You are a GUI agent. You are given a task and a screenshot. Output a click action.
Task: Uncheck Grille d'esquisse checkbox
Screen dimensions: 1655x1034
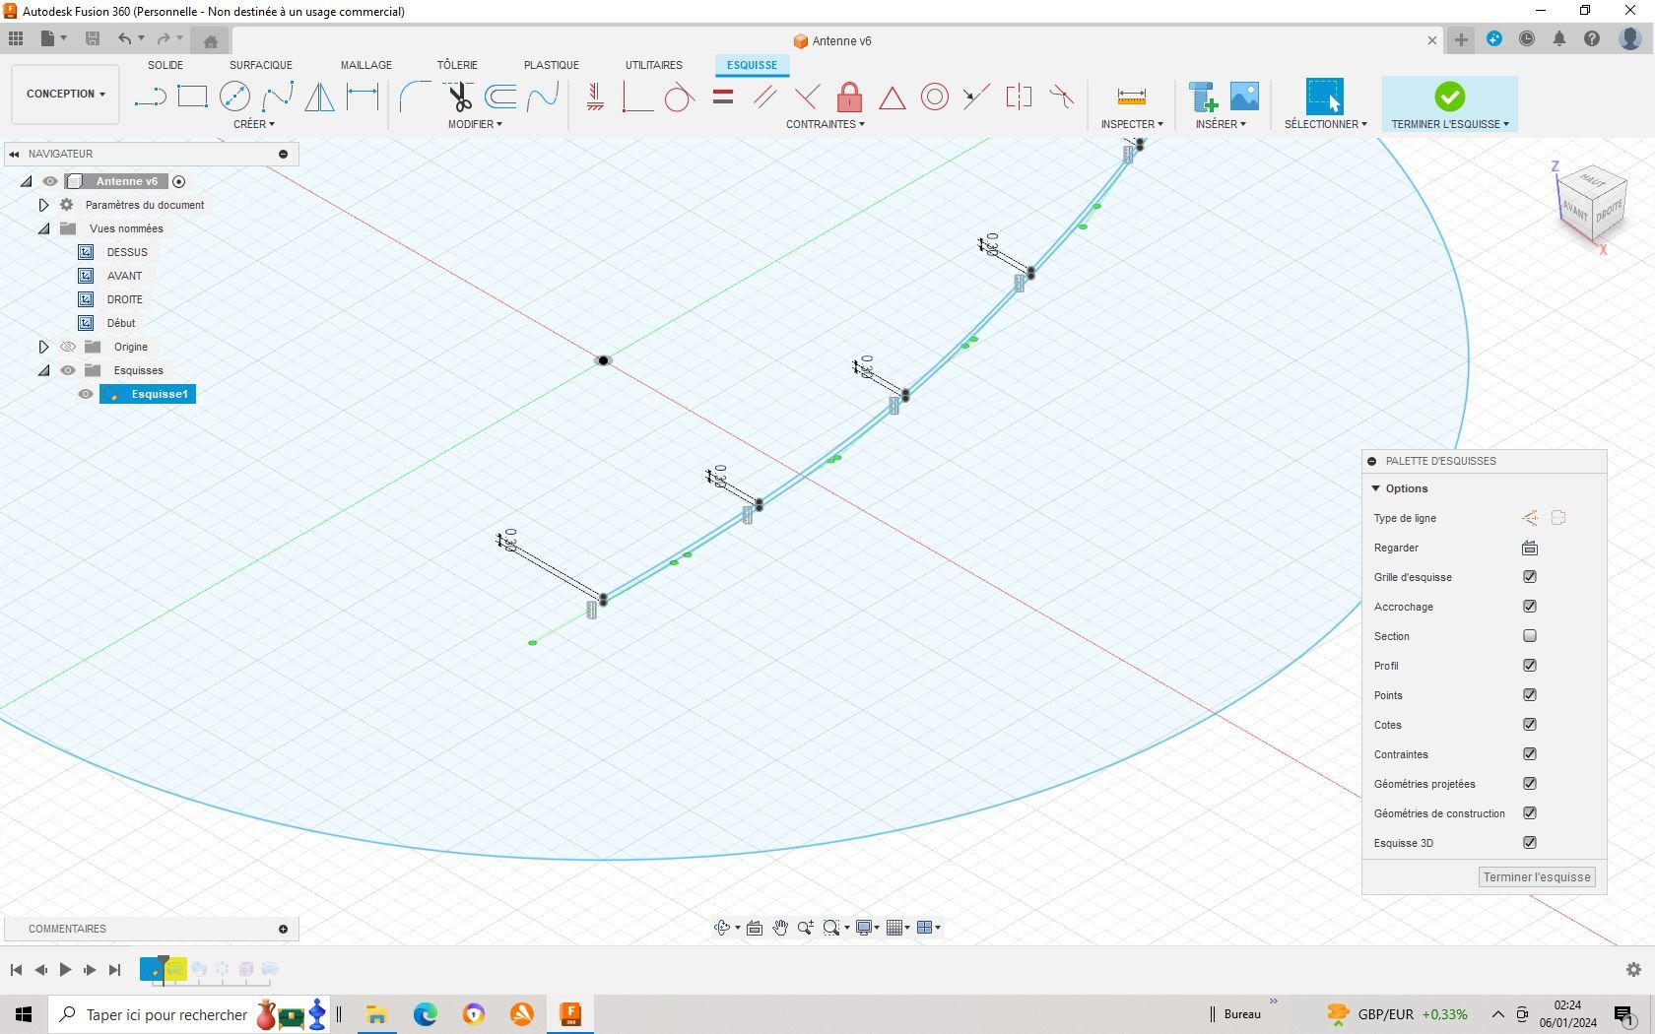point(1530,577)
